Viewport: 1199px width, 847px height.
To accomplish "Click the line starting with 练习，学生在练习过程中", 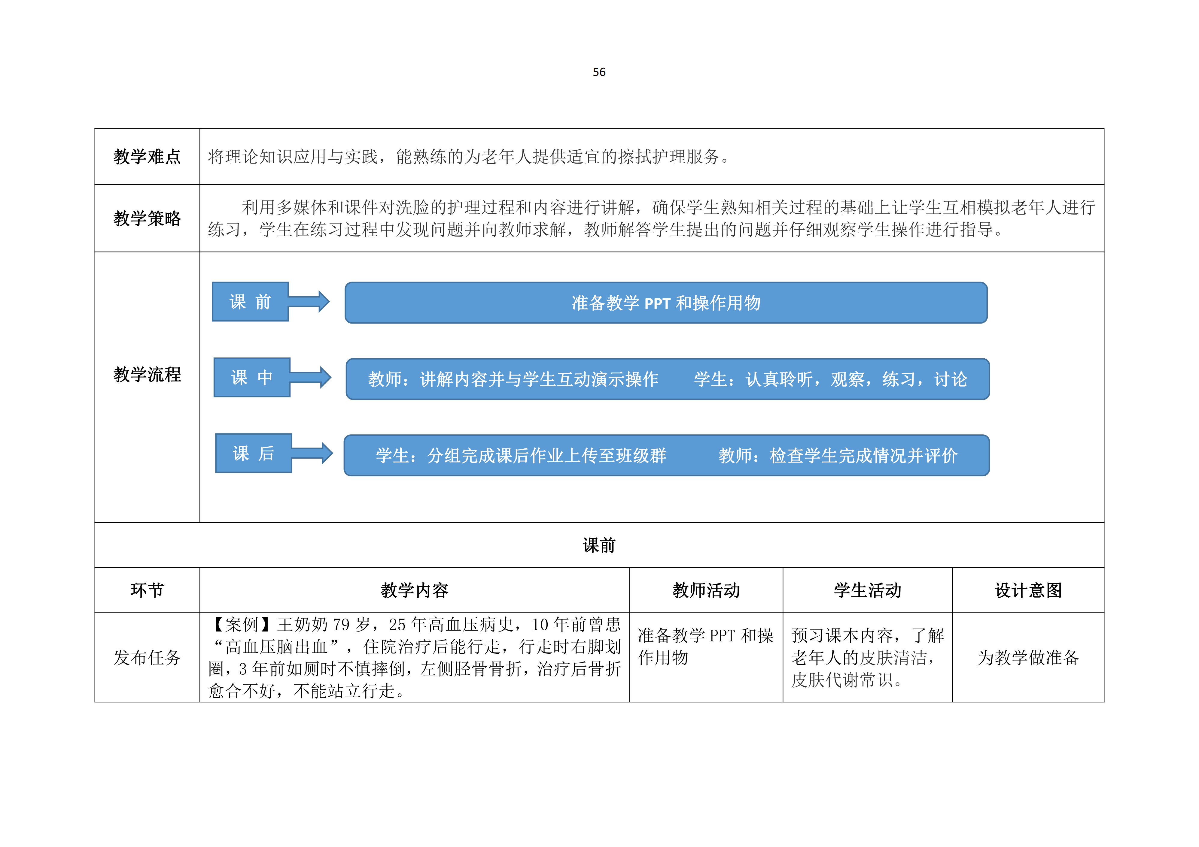I will click(x=606, y=230).
